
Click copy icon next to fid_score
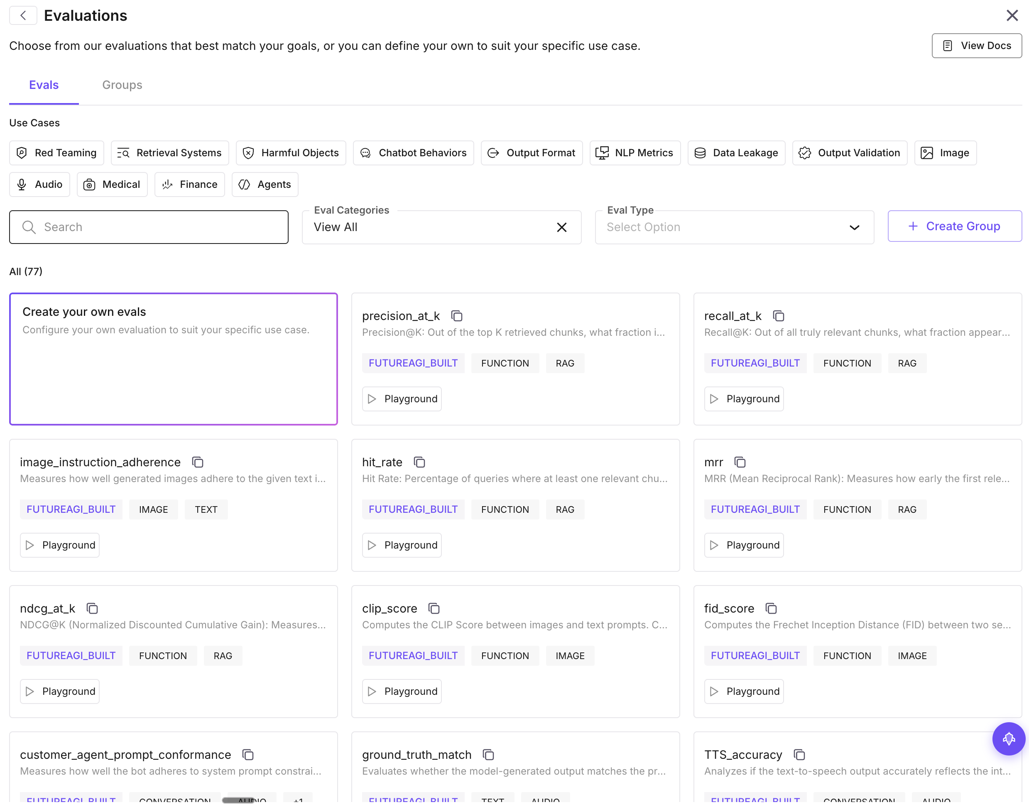[771, 608]
